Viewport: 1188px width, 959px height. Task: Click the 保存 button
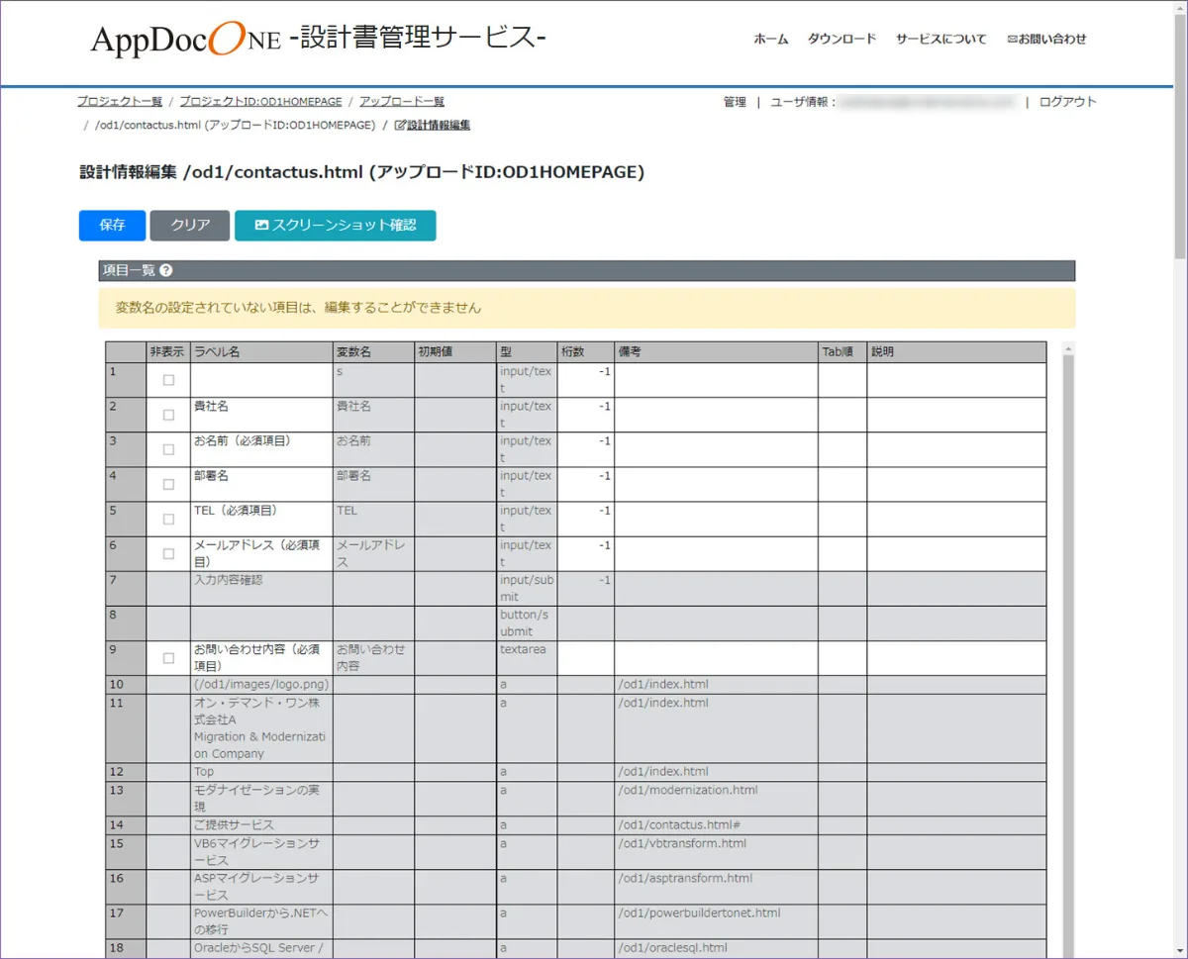[x=112, y=226]
